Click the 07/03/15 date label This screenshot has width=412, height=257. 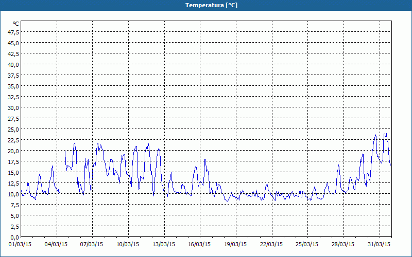[92, 244]
